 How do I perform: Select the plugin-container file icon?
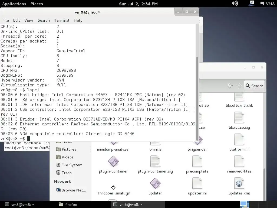(x=113, y=161)
